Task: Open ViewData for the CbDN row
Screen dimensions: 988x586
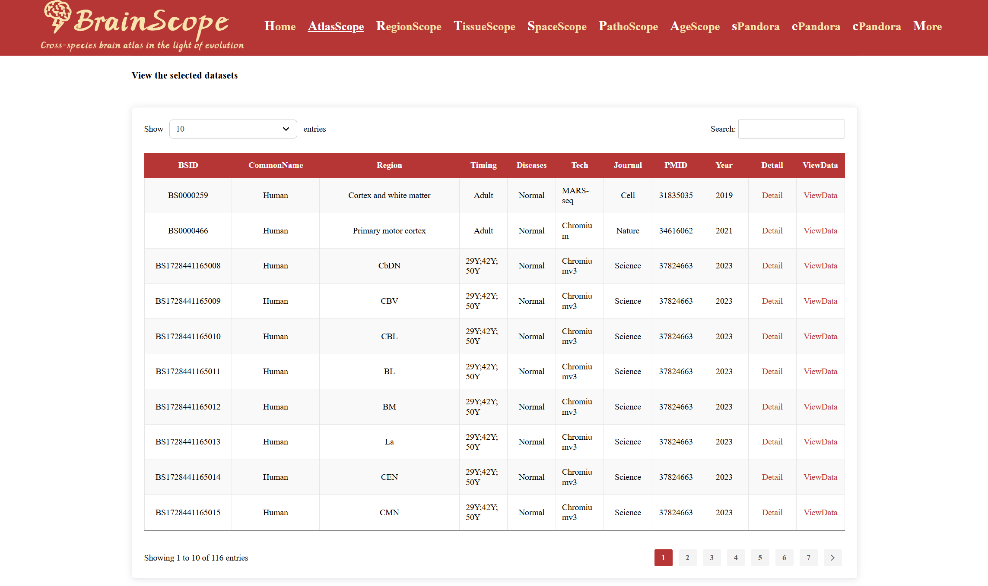Action: 820,266
